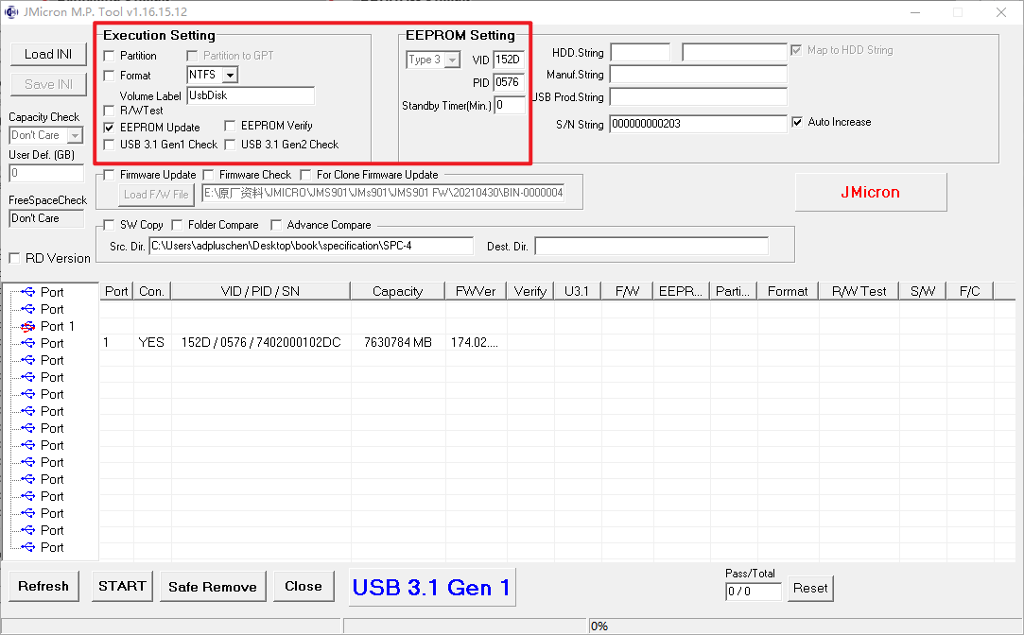Click the first HDD String input field

point(640,52)
